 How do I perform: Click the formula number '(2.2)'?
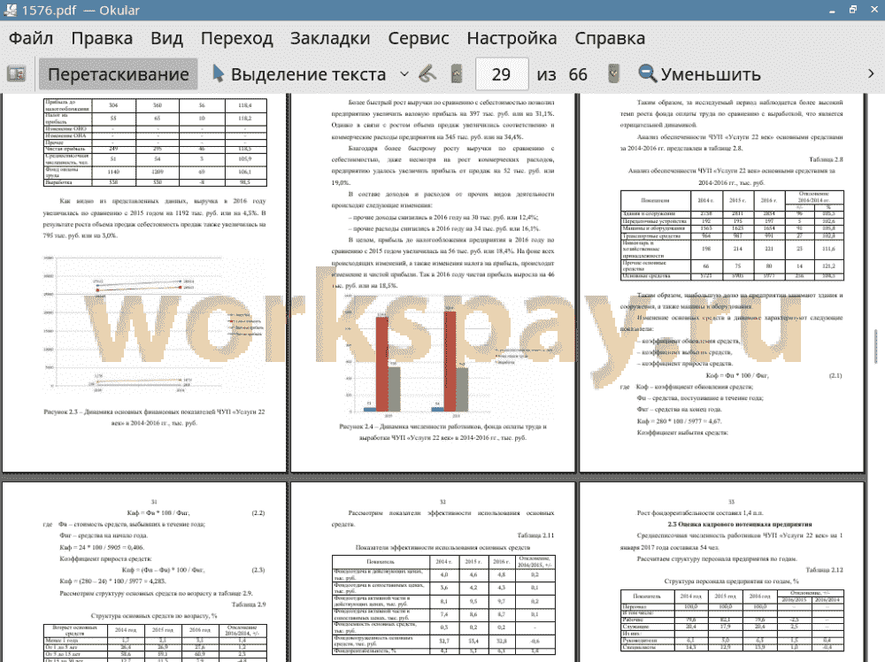258,513
